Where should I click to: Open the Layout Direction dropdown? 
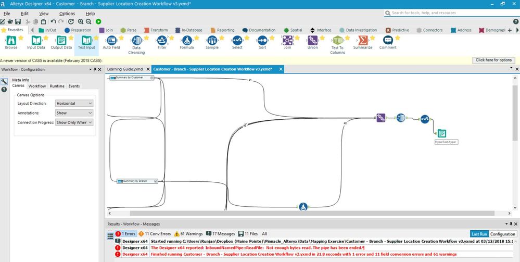(x=74, y=103)
